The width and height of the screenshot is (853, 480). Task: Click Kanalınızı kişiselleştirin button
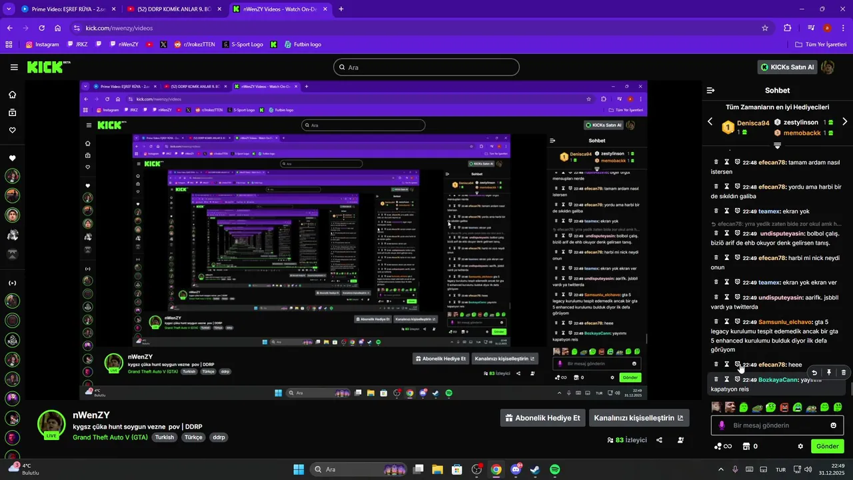click(639, 418)
